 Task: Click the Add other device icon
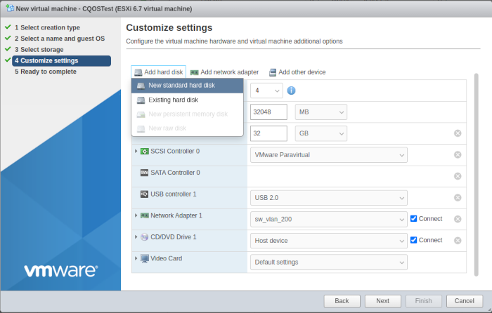click(x=273, y=72)
